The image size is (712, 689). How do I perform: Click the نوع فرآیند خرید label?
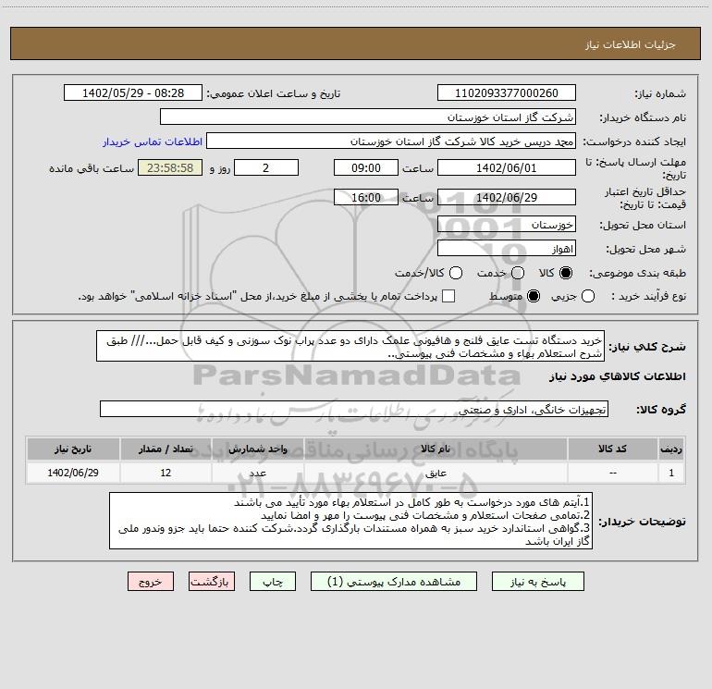point(648,297)
